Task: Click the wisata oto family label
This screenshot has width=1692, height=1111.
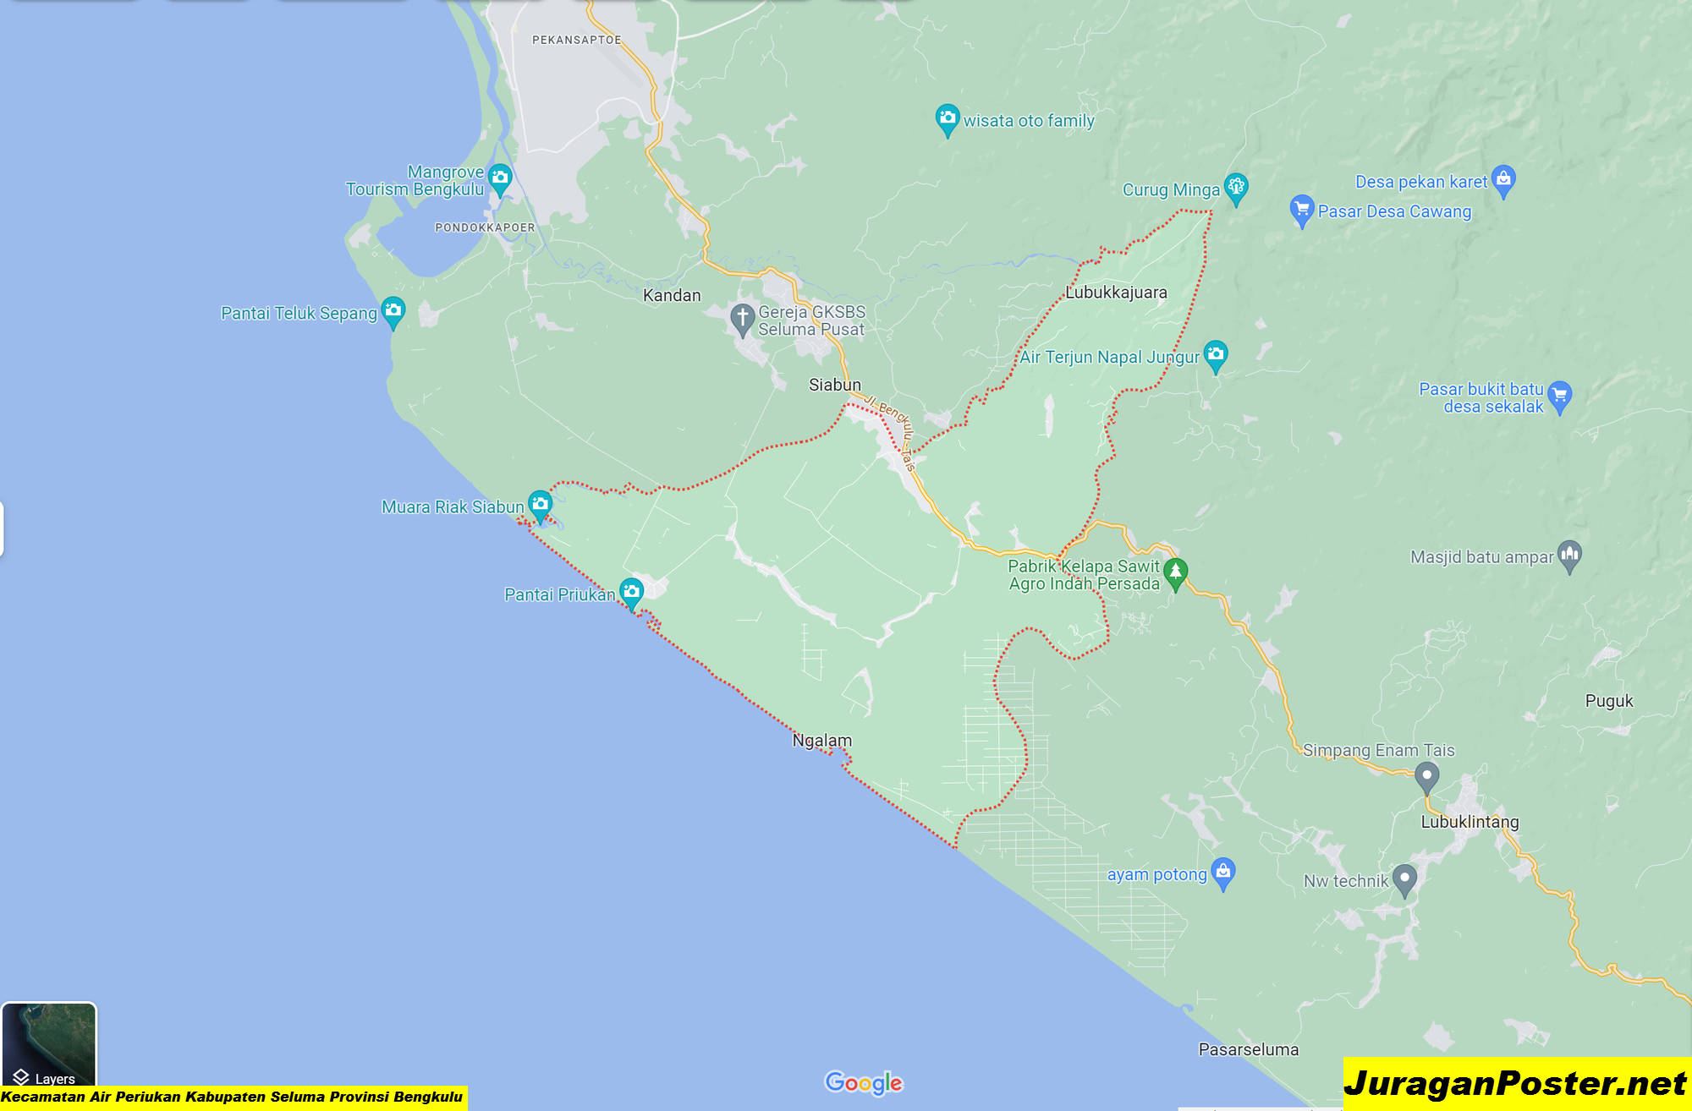Action: tap(1029, 121)
